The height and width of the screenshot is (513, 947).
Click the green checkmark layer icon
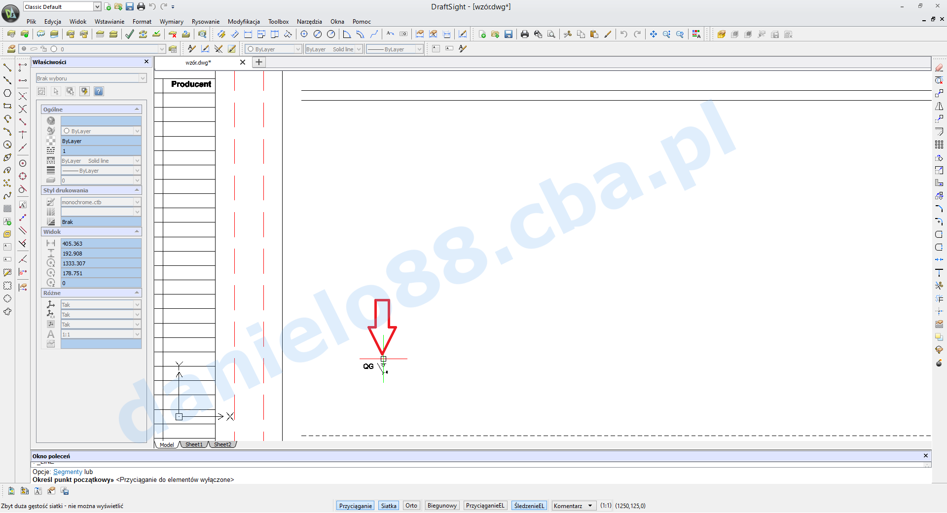(x=130, y=34)
